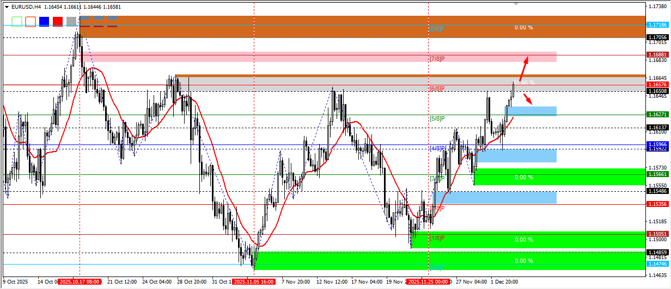Click the 7 Nov 20:00 time label
This screenshot has width=671, height=289.
(296, 282)
